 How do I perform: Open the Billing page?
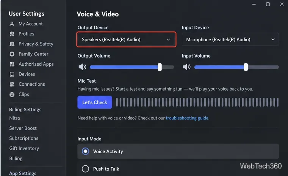pos(16,159)
